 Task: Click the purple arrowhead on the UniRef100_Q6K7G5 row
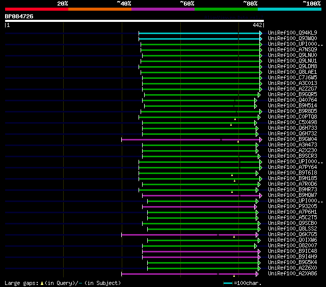coord(257,235)
